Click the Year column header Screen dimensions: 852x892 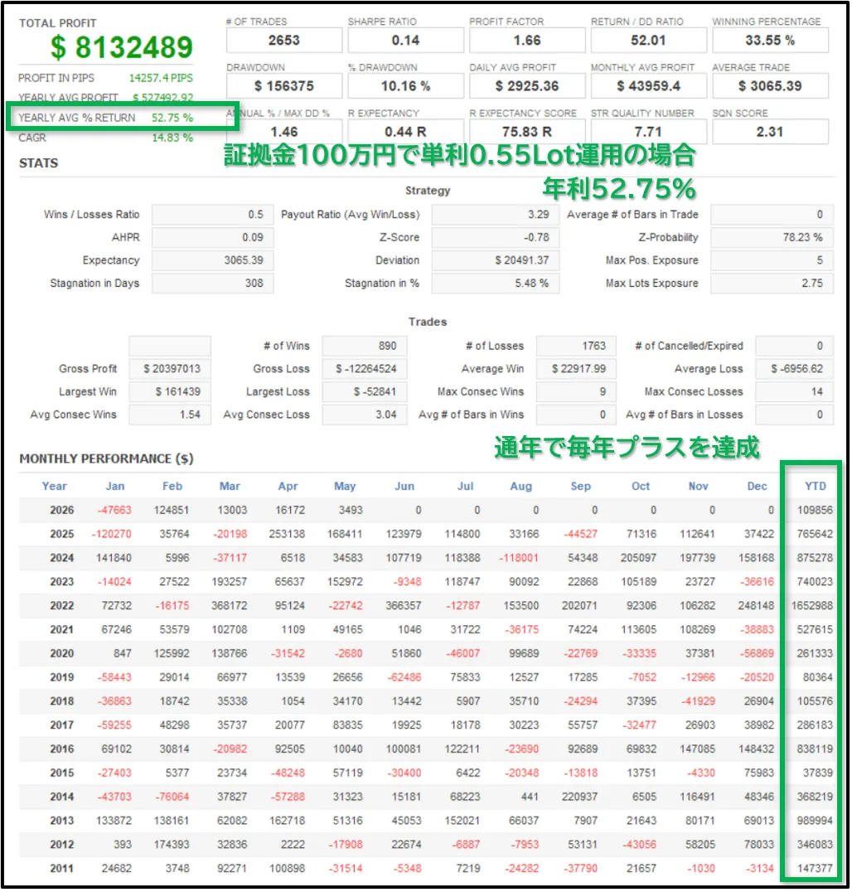[55, 487]
